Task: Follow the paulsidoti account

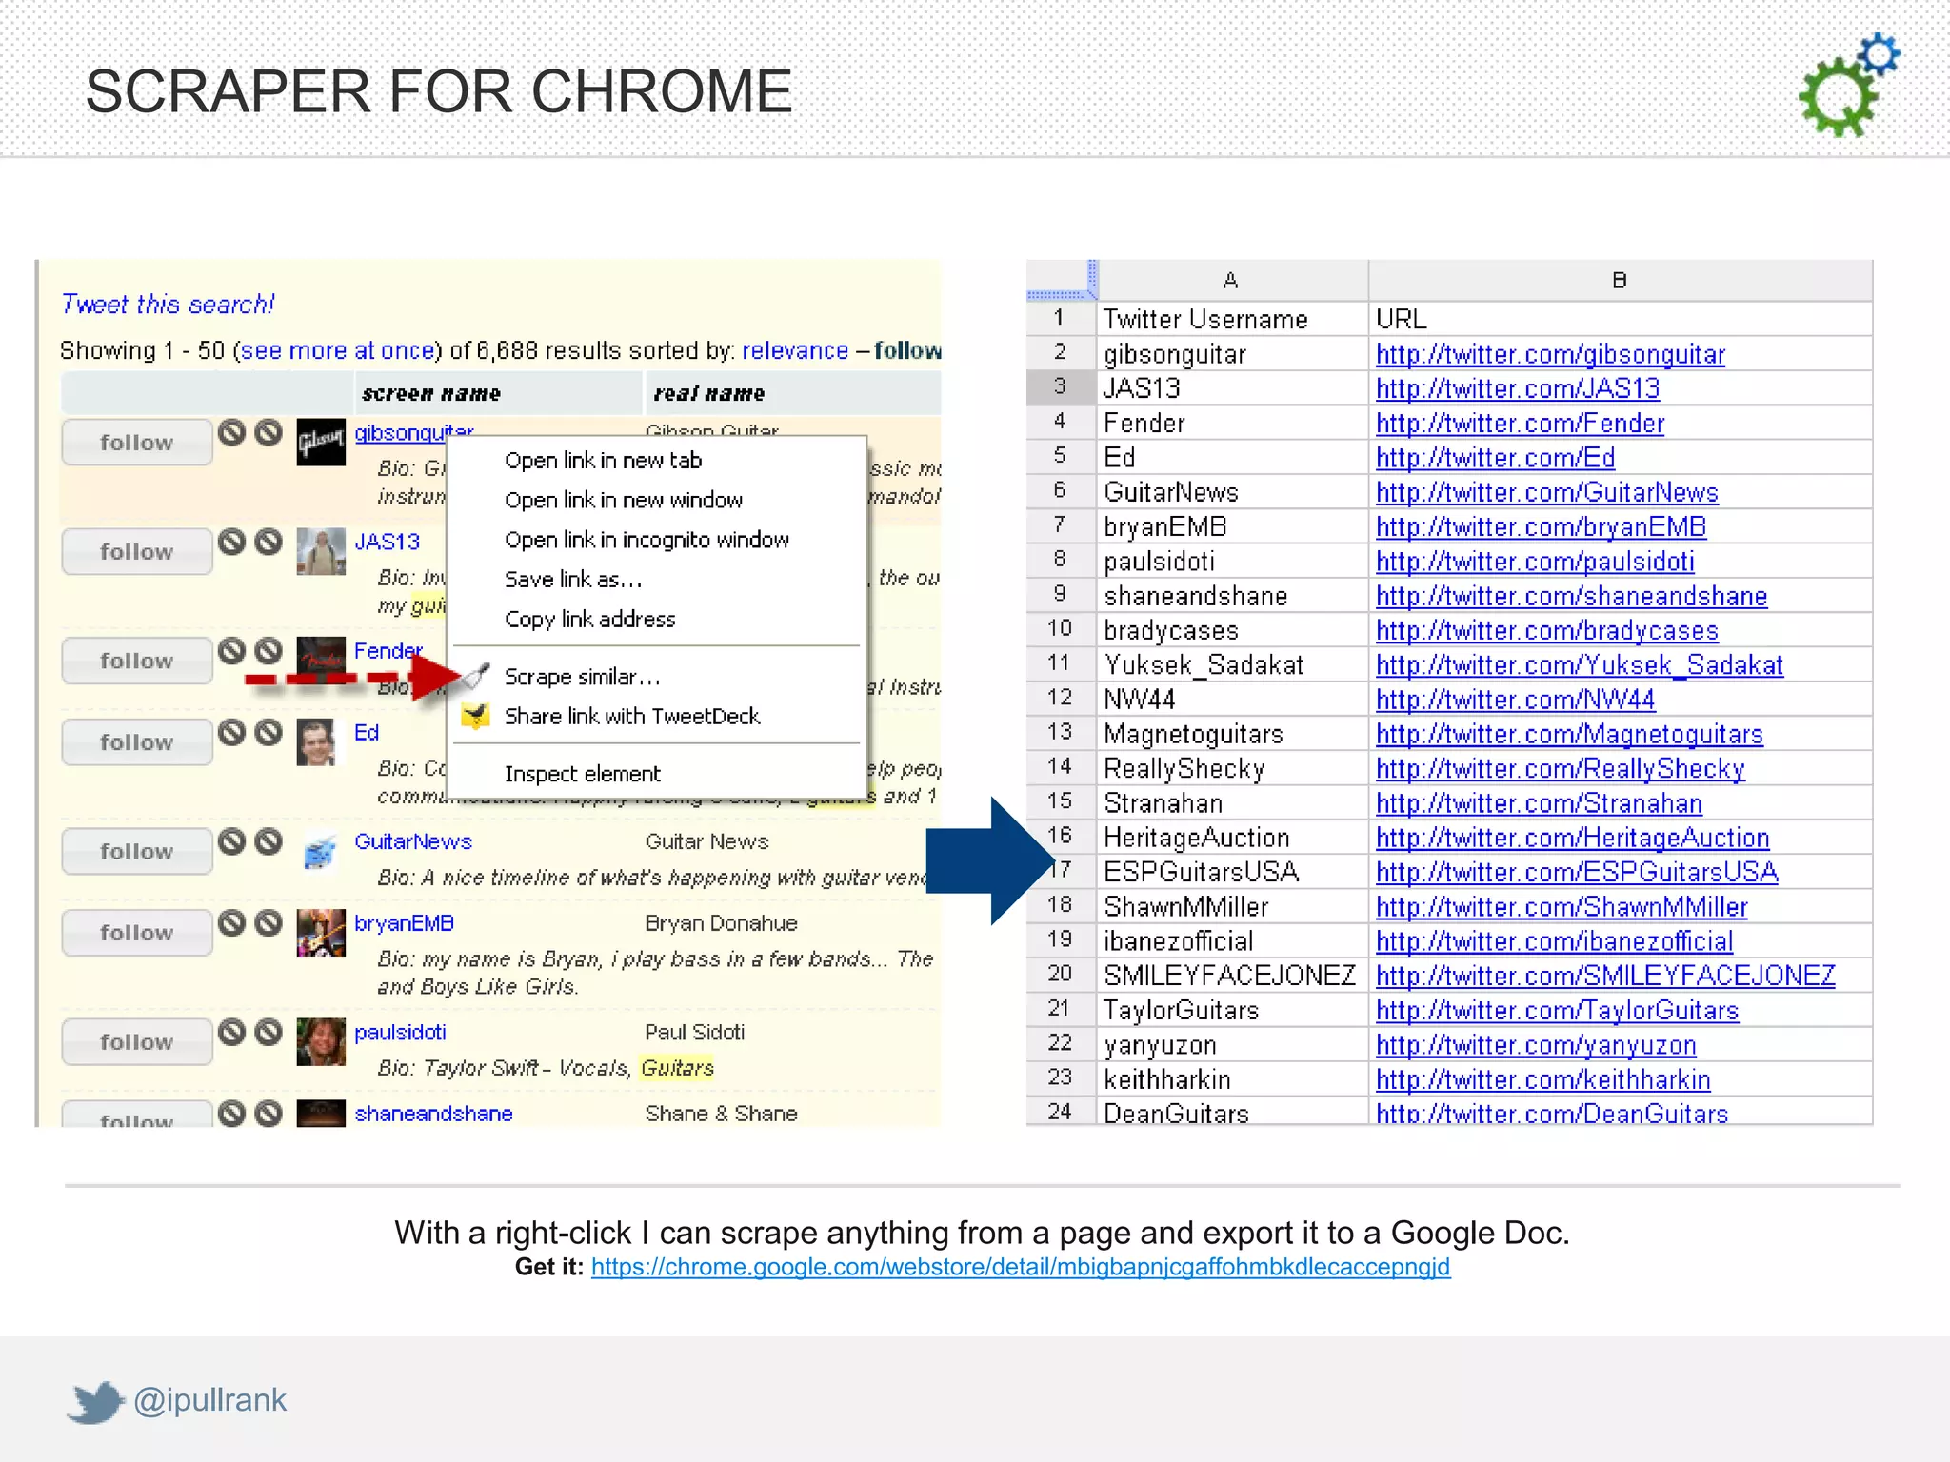Action: [x=137, y=1042]
